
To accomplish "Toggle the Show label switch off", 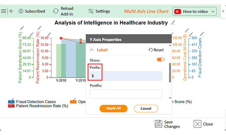I will pos(161,60).
